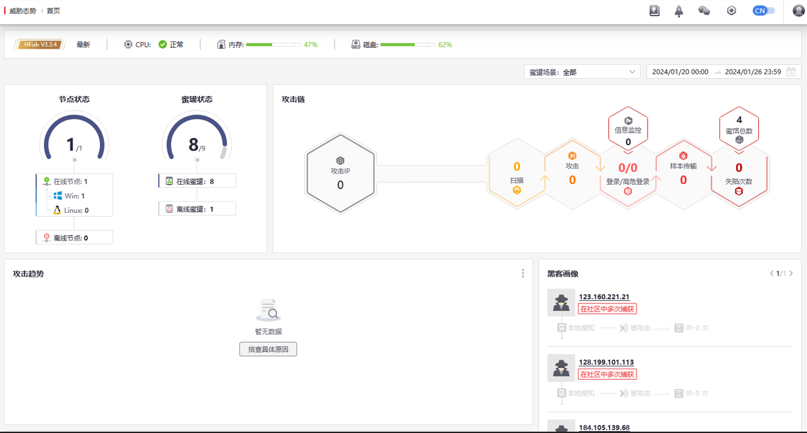
Task: Select 首页 in the breadcrumb navigation
Action: [x=53, y=11]
